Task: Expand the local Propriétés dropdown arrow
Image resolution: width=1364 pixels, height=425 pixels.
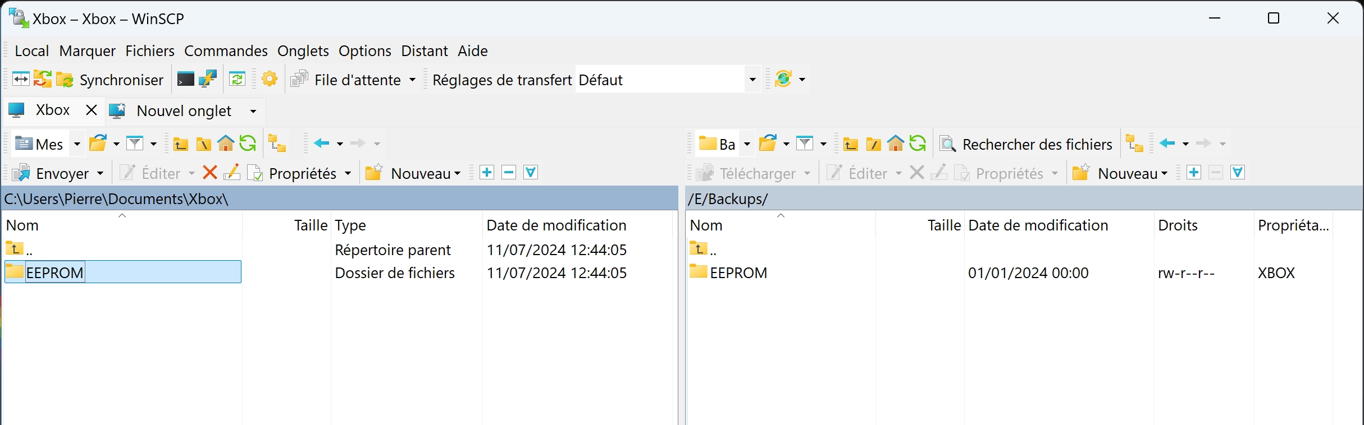Action: pos(348,173)
